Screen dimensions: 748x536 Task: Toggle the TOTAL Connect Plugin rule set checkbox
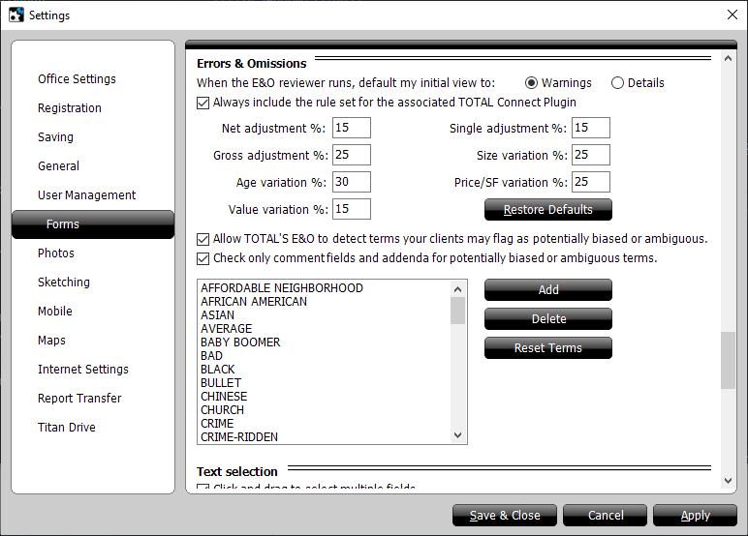[x=203, y=103]
